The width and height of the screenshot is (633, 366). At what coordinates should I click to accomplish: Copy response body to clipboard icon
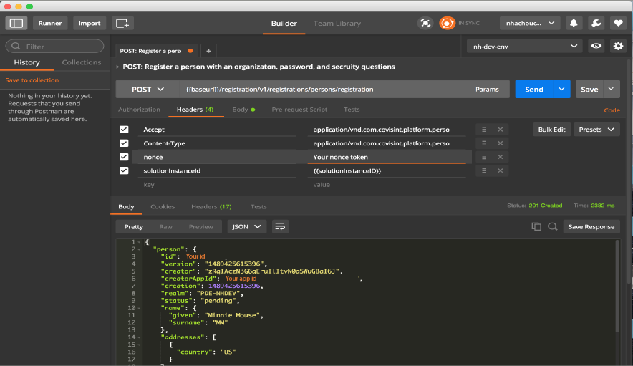(536, 226)
